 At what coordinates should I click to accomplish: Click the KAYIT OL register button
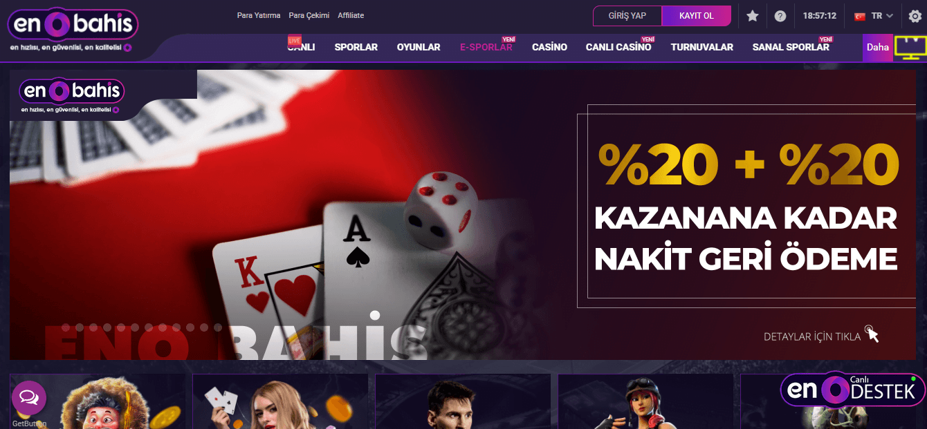[697, 16]
